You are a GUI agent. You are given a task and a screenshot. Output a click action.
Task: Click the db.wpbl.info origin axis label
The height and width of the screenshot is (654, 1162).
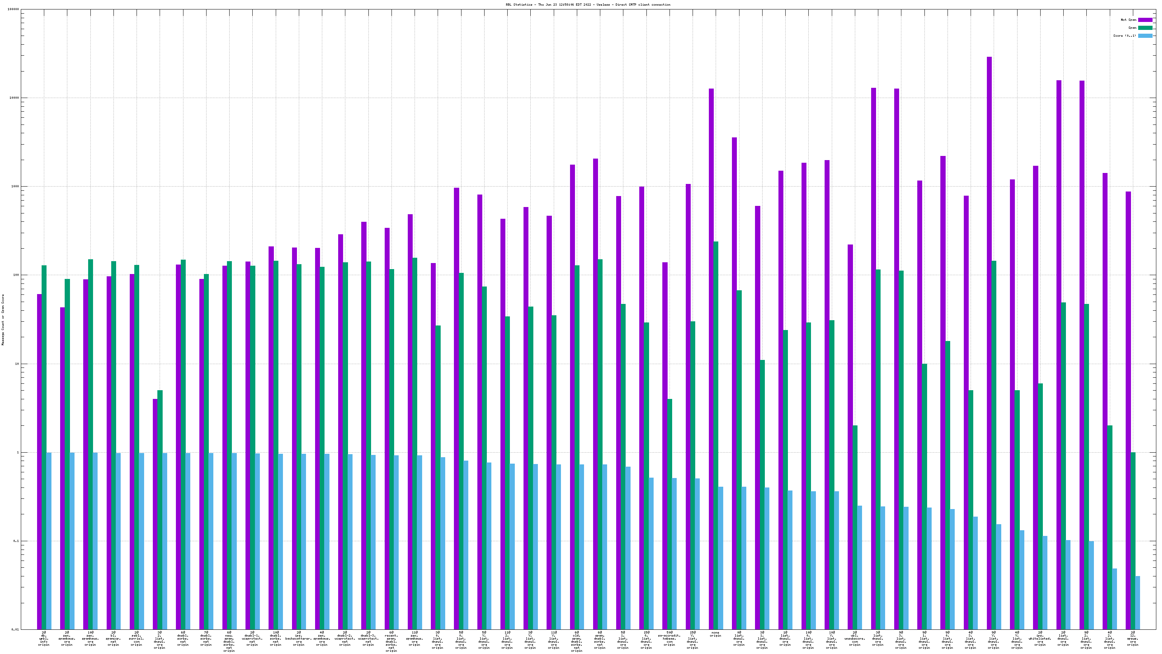44,638
